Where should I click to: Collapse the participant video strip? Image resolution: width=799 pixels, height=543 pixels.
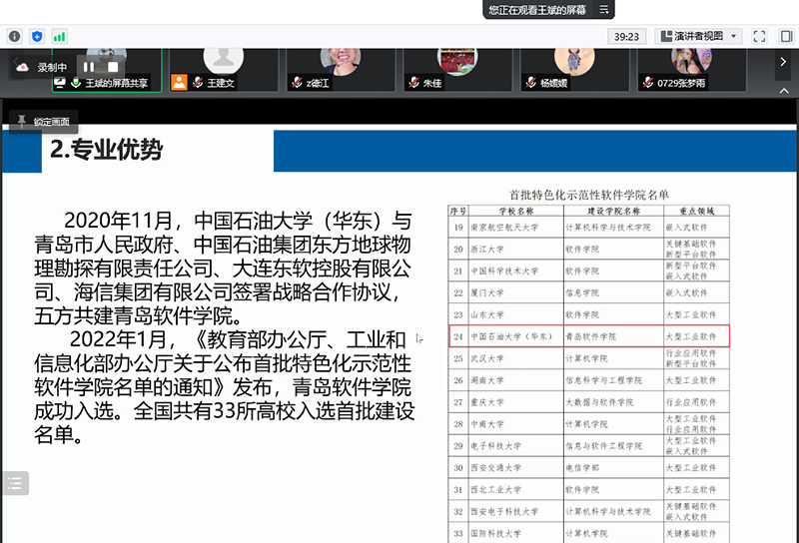coord(784,91)
